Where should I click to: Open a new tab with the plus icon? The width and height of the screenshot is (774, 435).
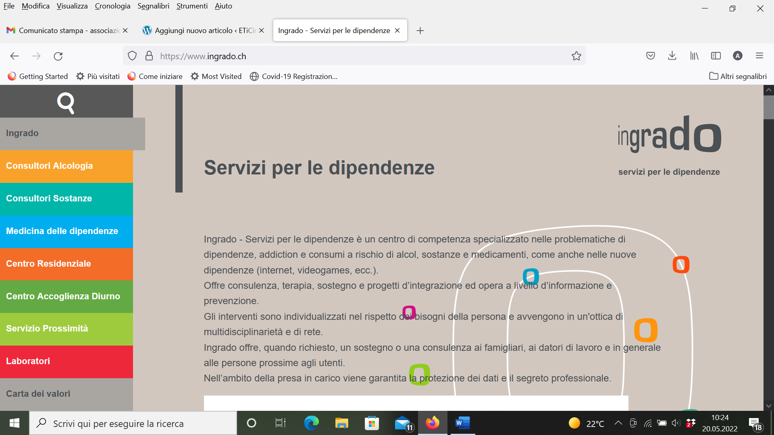click(420, 31)
